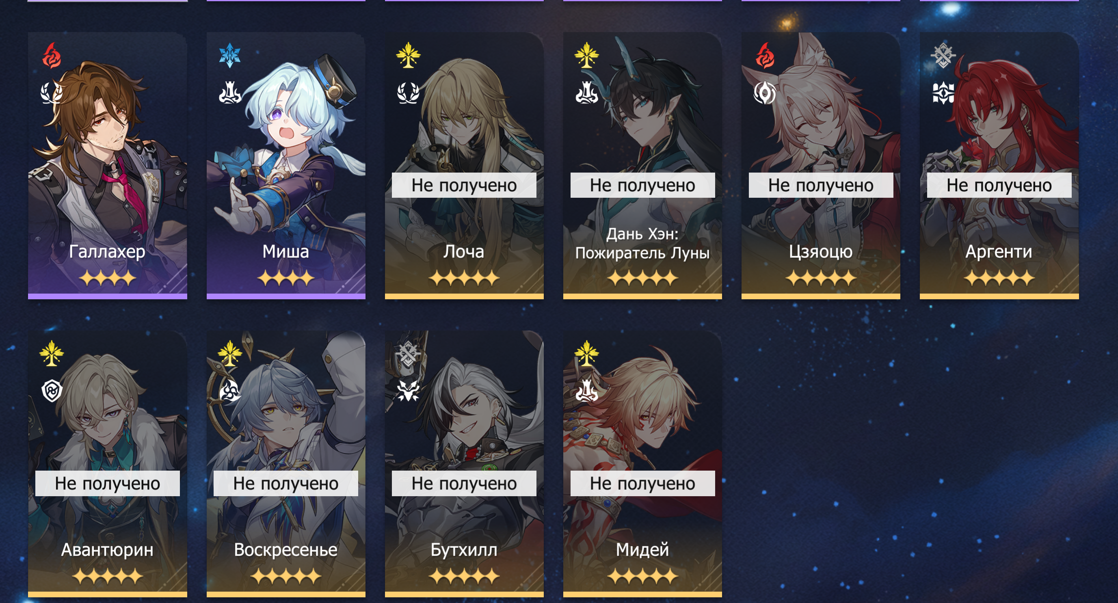The image size is (1118, 603).
Task: Click the Fire element icon on Цзяоцю card
Action: pos(765,56)
